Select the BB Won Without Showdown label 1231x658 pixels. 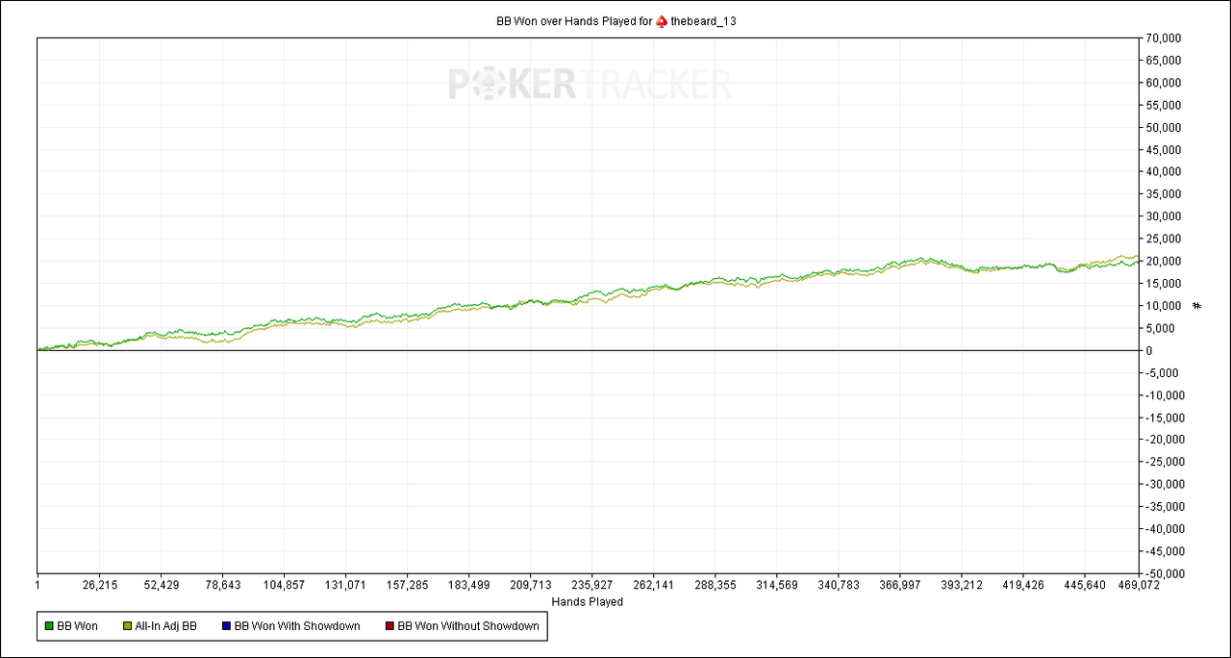click(x=468, y=626)
